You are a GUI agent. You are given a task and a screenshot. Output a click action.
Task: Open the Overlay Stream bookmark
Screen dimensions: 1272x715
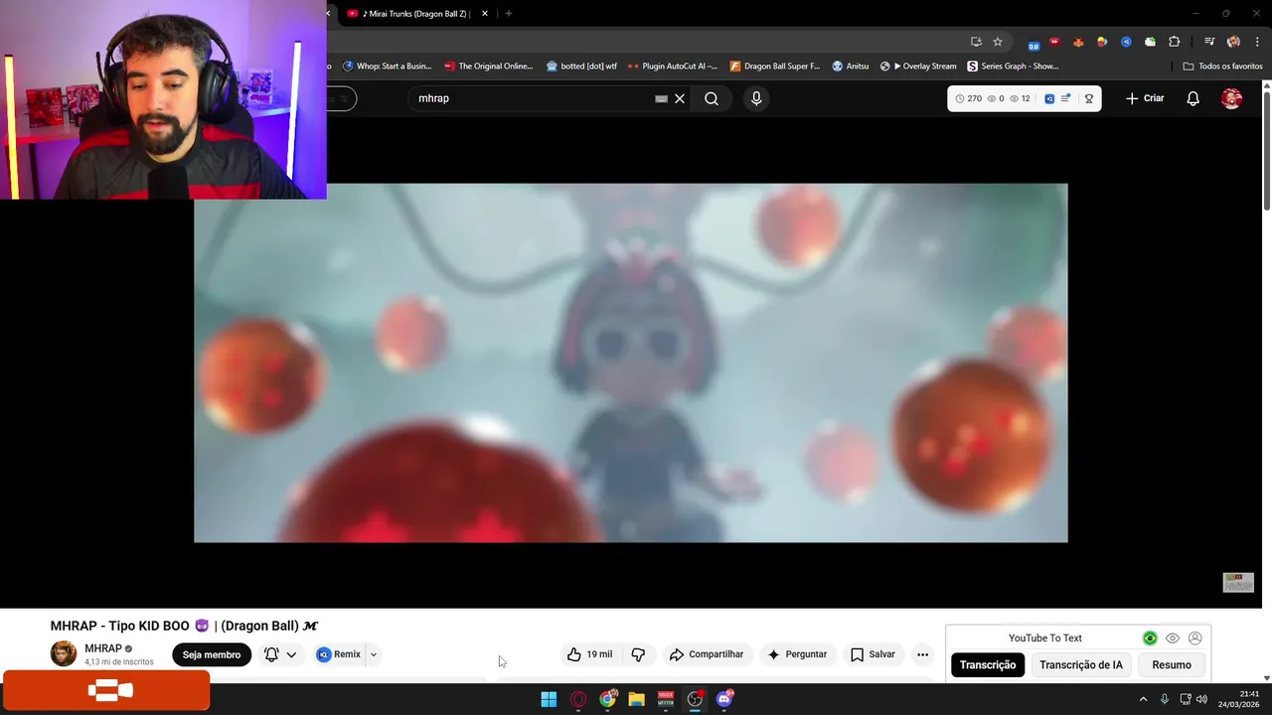pos(918,67)
